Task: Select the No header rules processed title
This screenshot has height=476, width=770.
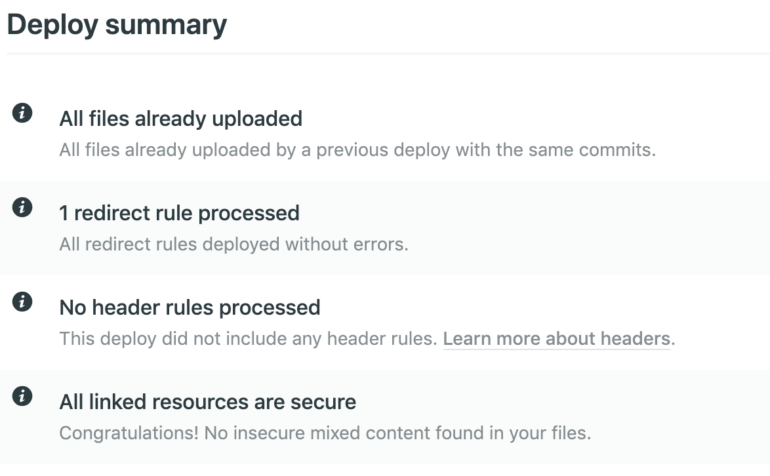Action: (190, 307)
